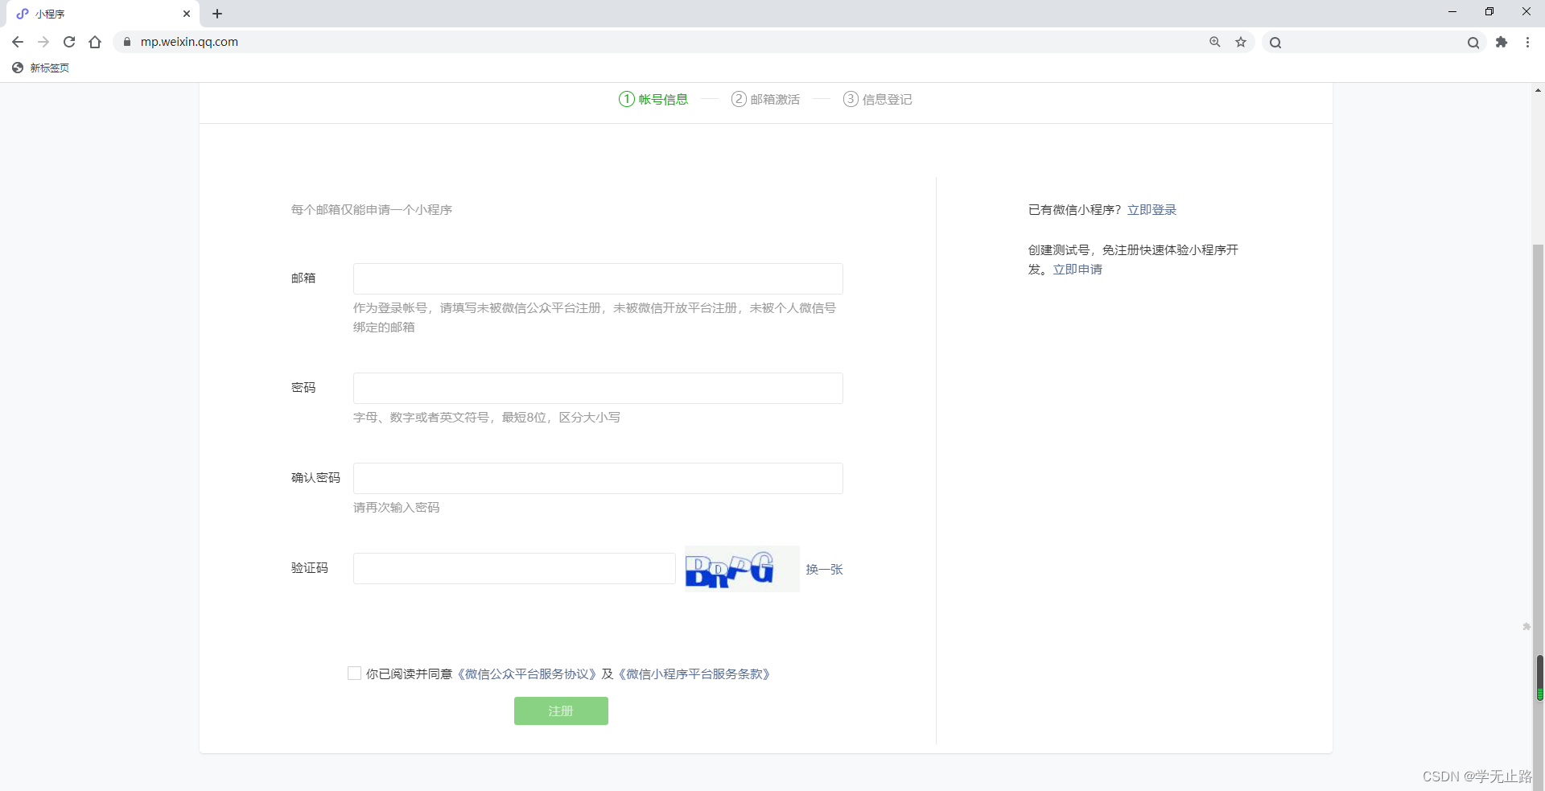Go back with the browser back arrow
1545x791 pixels.
(18, 42)
